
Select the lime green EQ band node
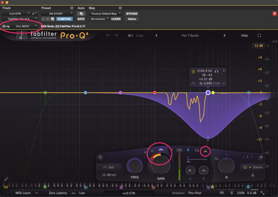[x=213, y=93]
